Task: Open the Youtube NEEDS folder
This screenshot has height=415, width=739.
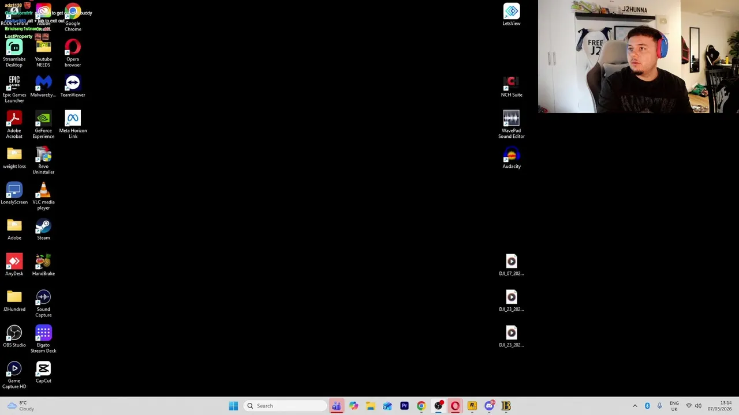Action: pos(43,54)
